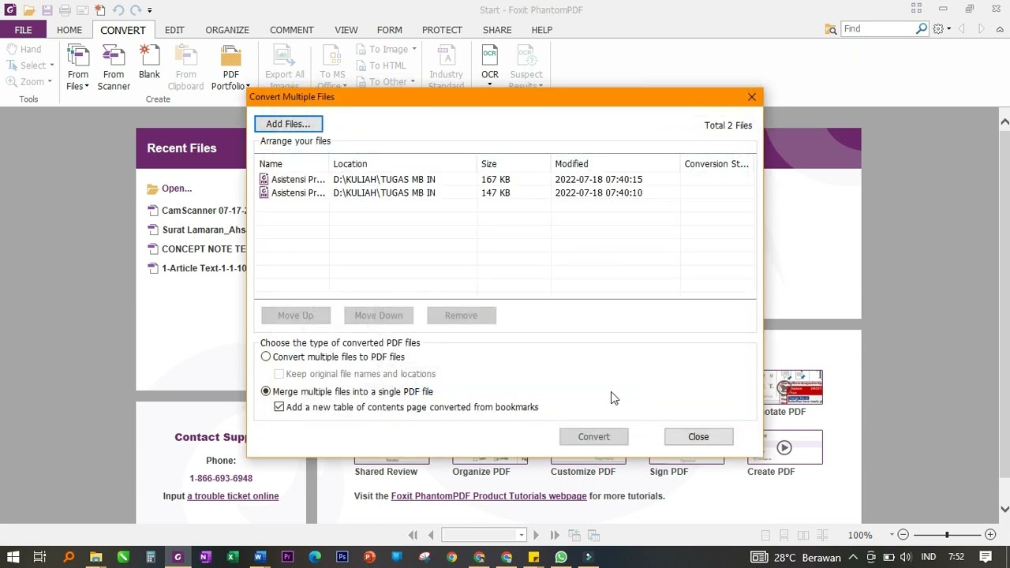Click the Undo arrow icon

pos(118,10)
